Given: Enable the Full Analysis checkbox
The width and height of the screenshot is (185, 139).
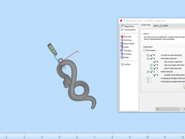Looking at the screenshot, I should coord(145,50).
